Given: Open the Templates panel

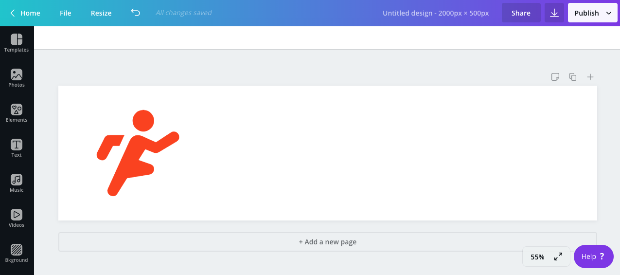Looking at the screenshot, I should click(x=17, y=43).
